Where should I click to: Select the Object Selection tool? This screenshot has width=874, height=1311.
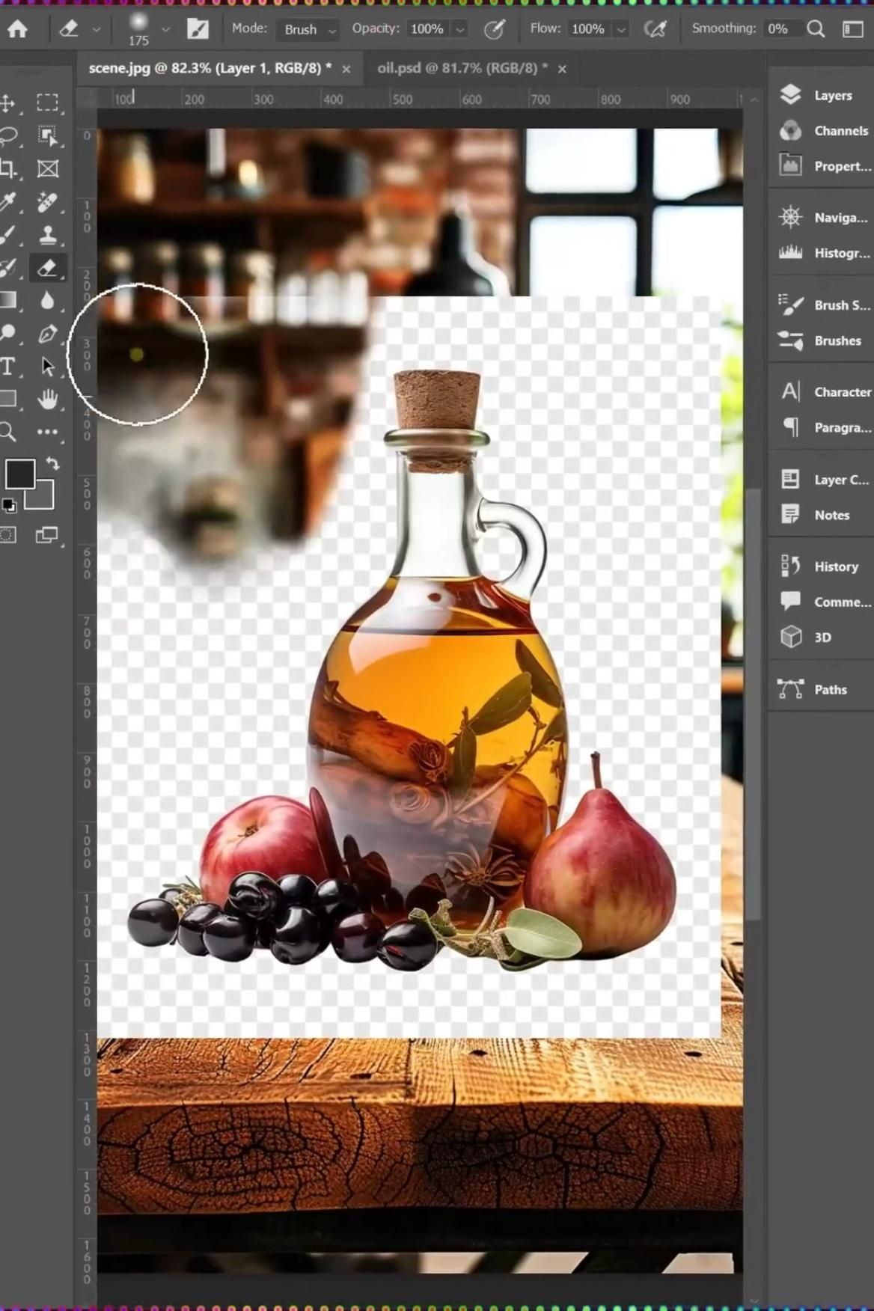pos(48,135)
